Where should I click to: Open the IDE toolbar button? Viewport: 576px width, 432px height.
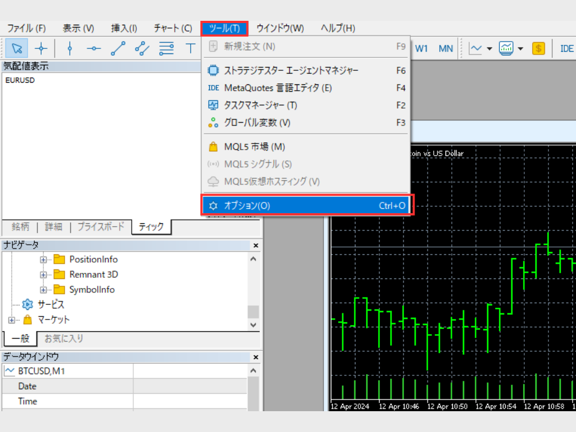566,48
